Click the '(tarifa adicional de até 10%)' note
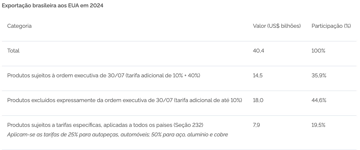The image size is (360, 150). (208, 100)
